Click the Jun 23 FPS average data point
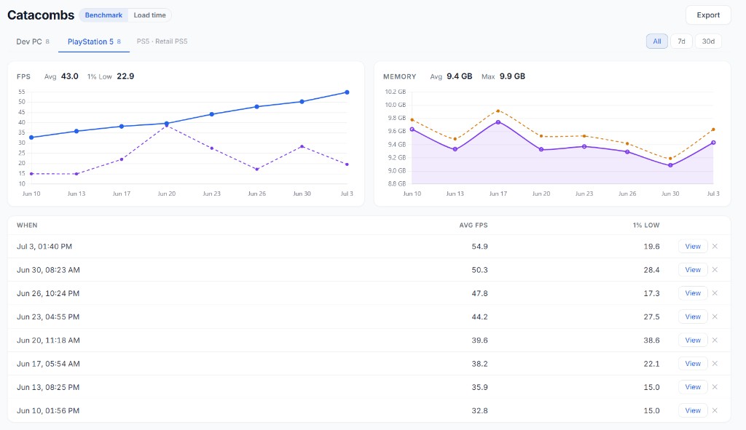 (x=212, y=114)
